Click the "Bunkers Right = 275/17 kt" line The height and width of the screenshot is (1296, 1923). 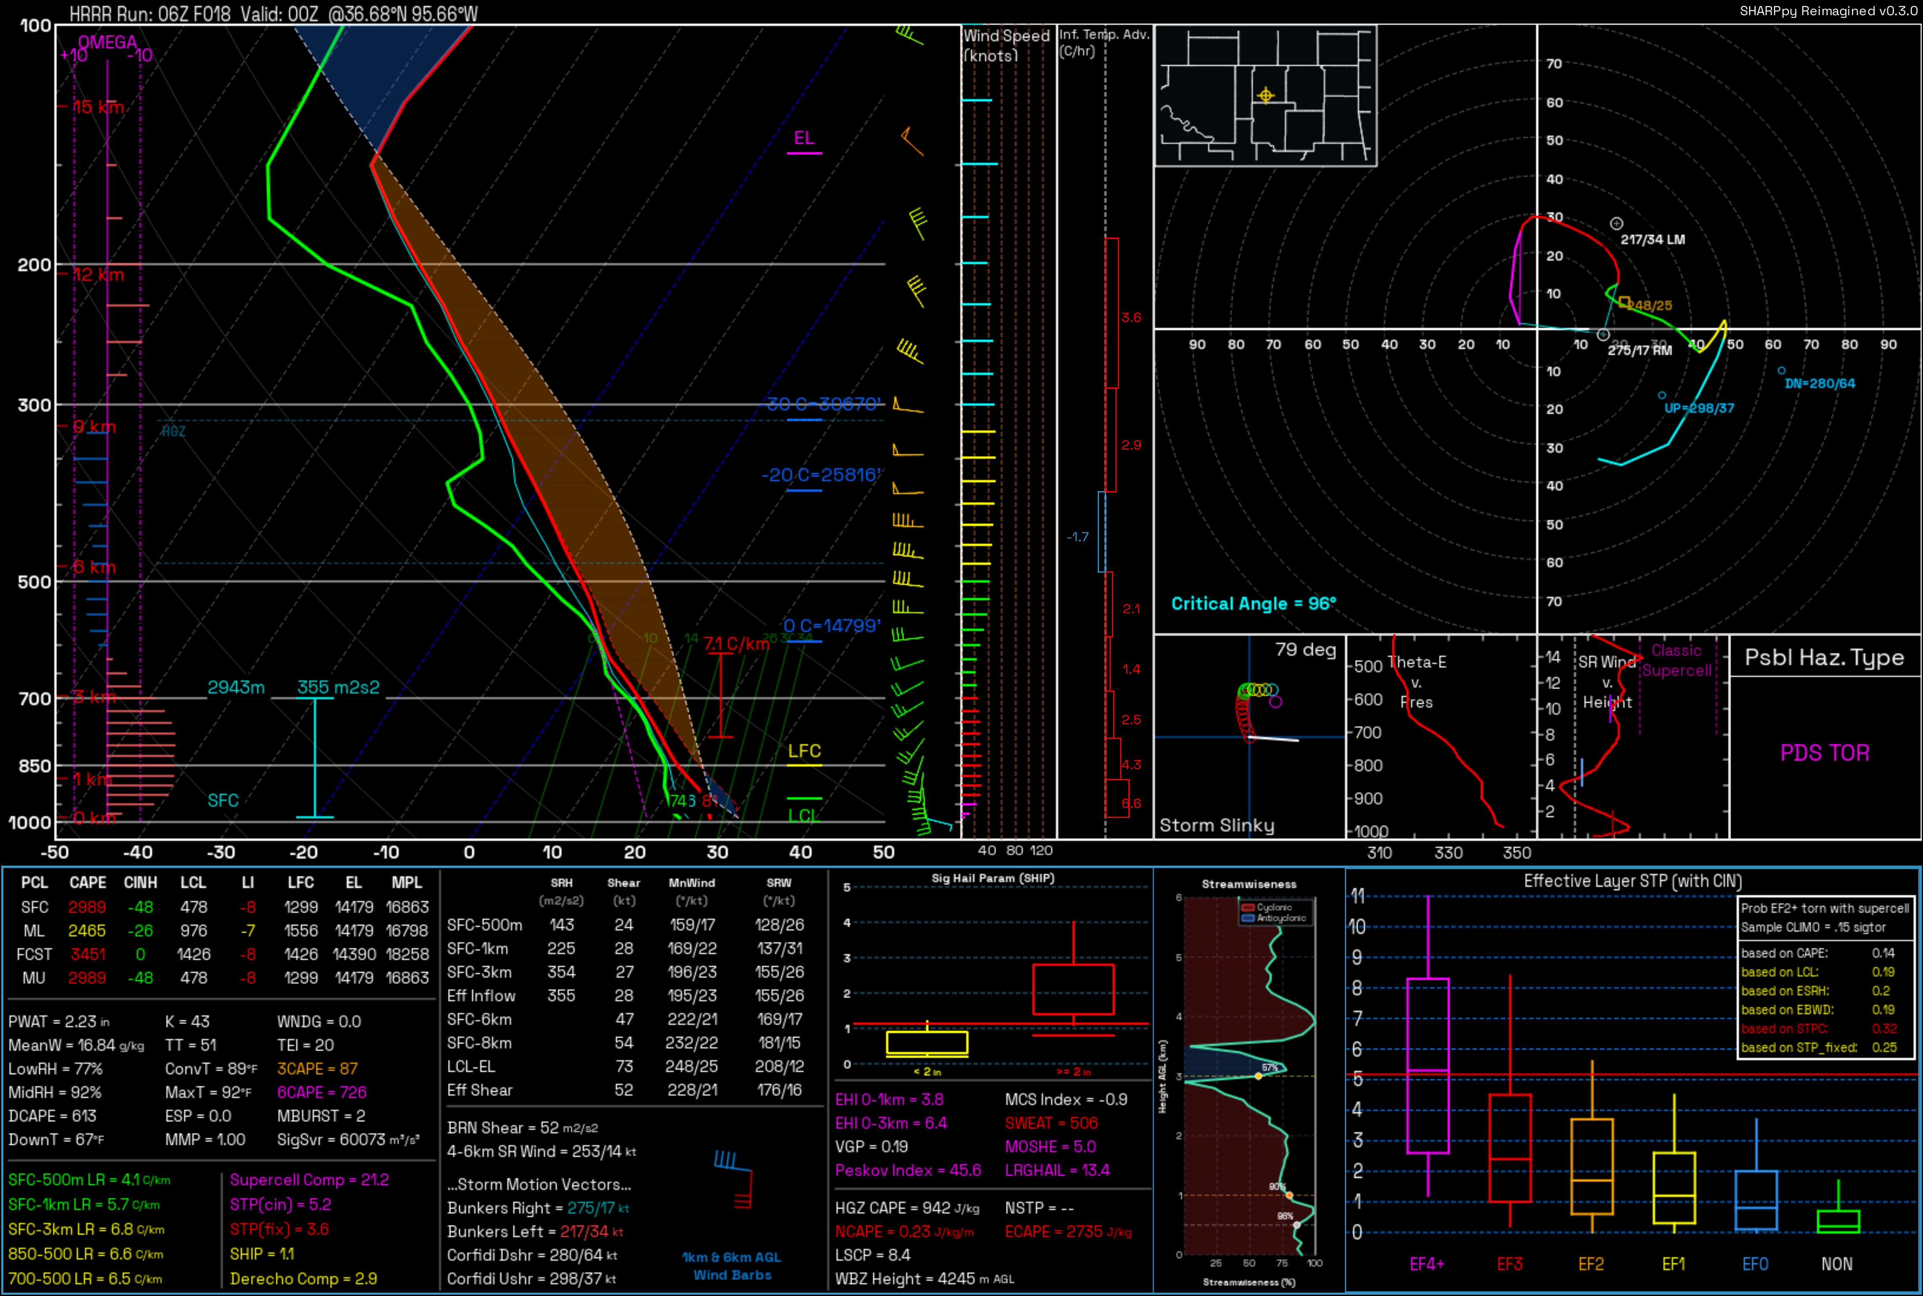[x=538, y=1208]
